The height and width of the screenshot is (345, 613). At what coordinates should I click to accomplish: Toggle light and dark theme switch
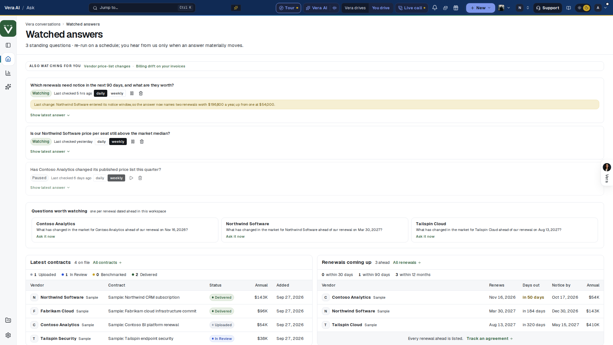(x=583, y=8)
